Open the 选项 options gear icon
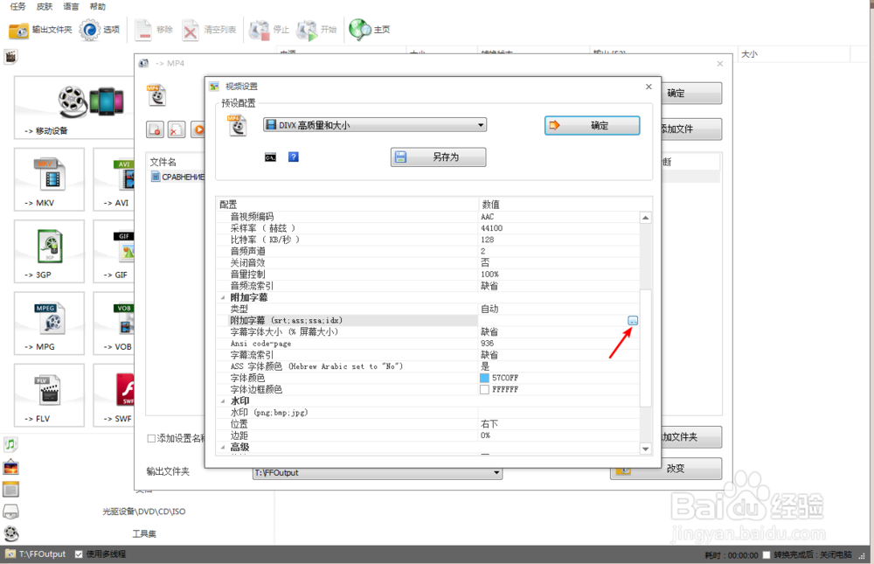The width and height of the screenshot is (874, 564). point(87,30)
